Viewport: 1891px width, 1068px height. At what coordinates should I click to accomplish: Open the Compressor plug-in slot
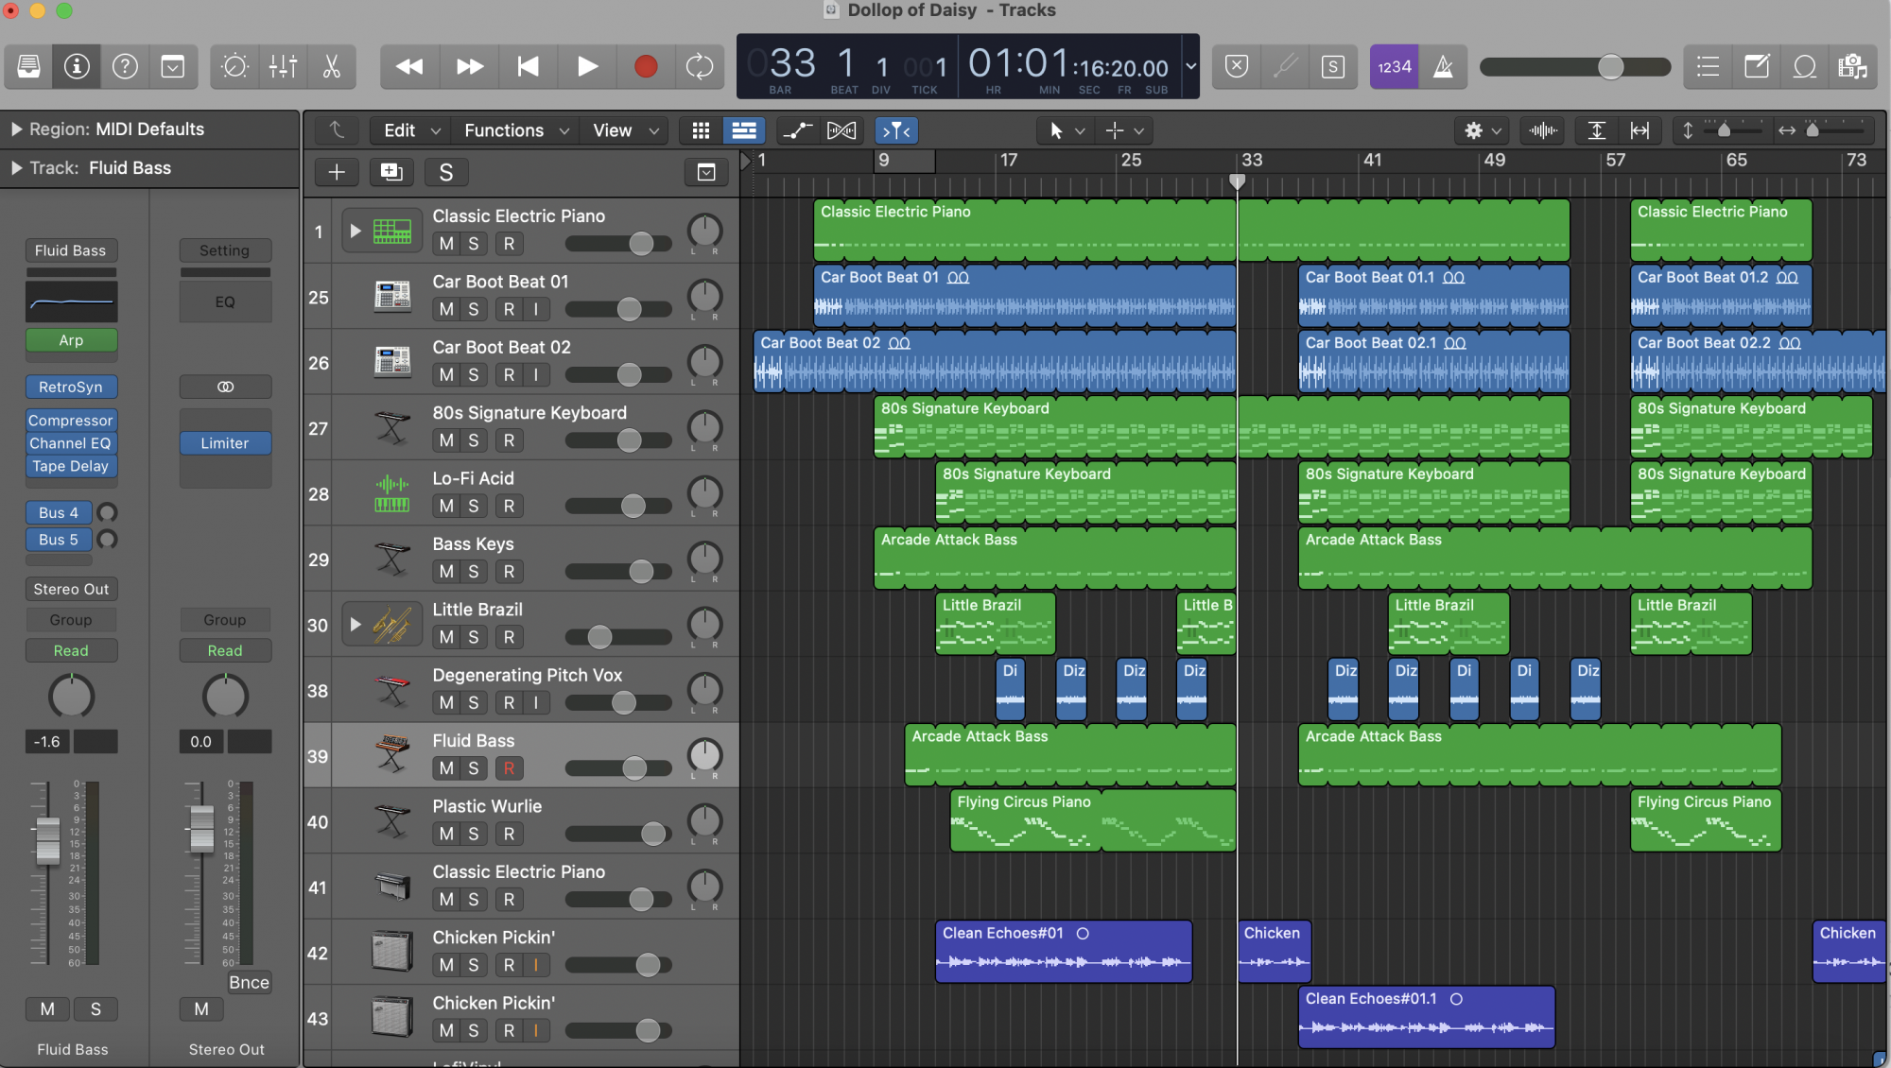71,421
